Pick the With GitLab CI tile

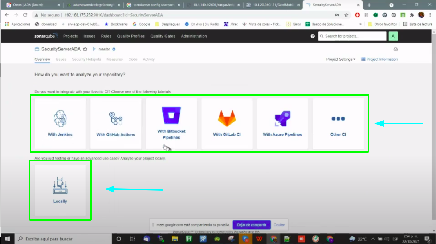tap(227, 118)
